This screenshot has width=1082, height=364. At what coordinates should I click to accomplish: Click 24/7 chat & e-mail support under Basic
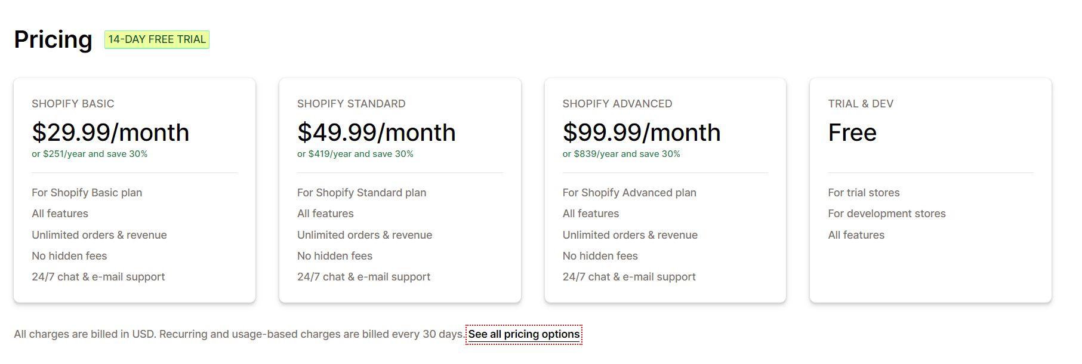click(98, 276)
